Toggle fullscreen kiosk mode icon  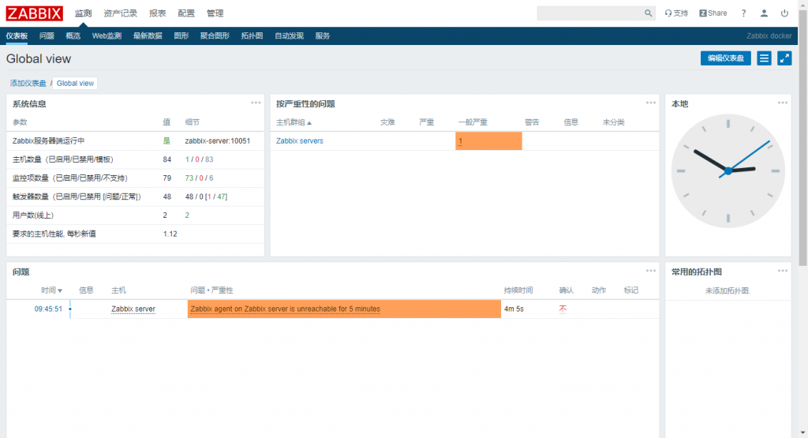[x=784, y=58]
